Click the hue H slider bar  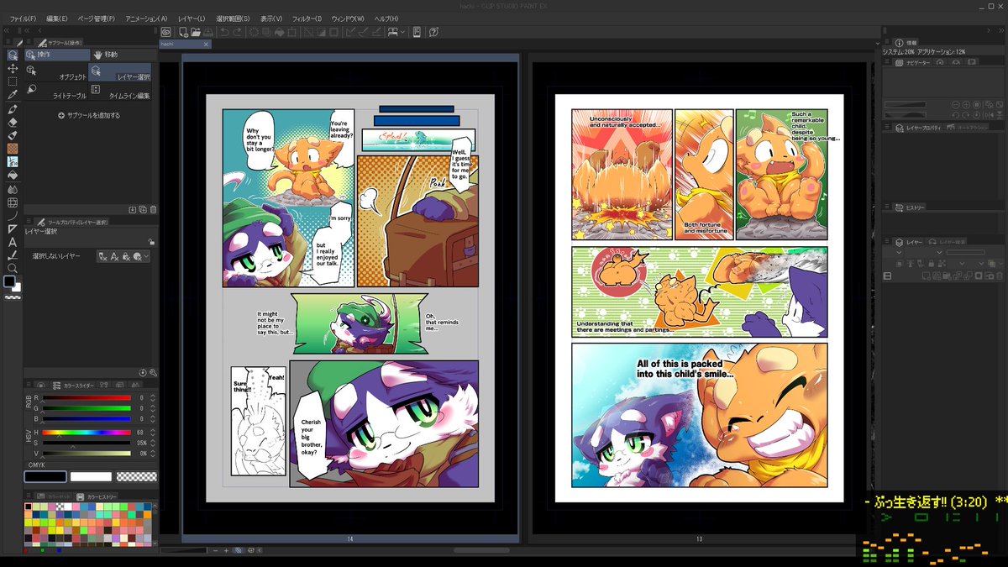[87, 433]
